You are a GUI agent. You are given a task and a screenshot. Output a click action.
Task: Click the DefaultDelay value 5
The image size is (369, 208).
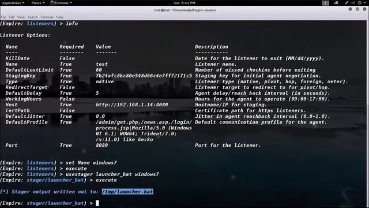click(x=97, y=93)
